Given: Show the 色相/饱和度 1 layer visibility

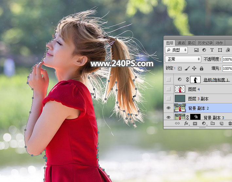Looking at the screenshot, I should tap(169, 80).
